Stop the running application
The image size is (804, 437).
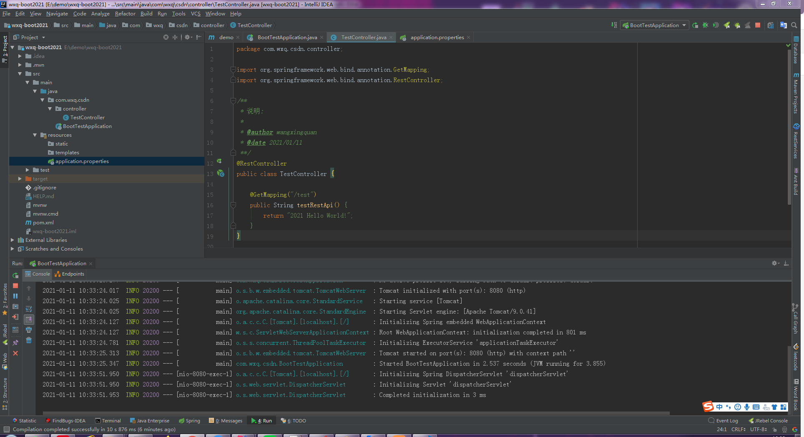point(758,25)
